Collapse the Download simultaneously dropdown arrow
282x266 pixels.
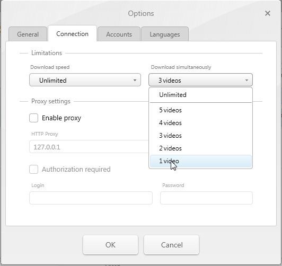pos(246,80)
